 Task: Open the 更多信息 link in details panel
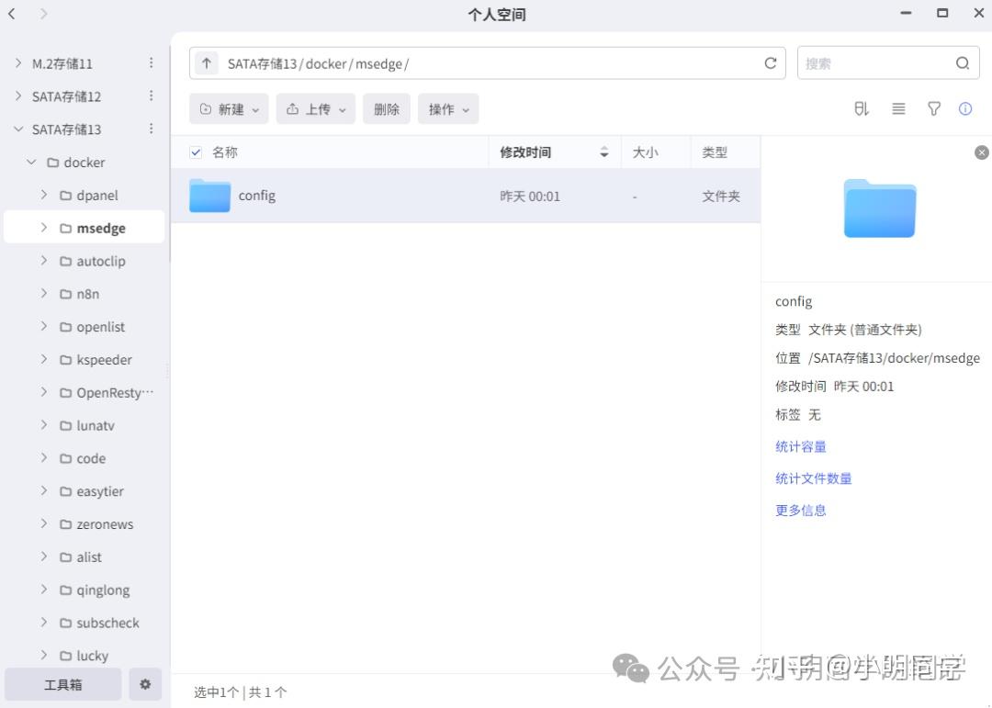799,510
